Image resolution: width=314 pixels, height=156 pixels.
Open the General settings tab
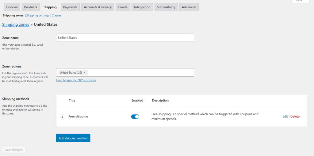coord(12,7)
